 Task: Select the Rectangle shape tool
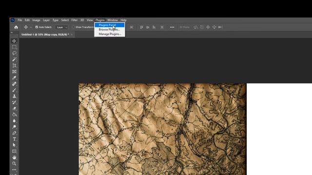pos(14,151)
